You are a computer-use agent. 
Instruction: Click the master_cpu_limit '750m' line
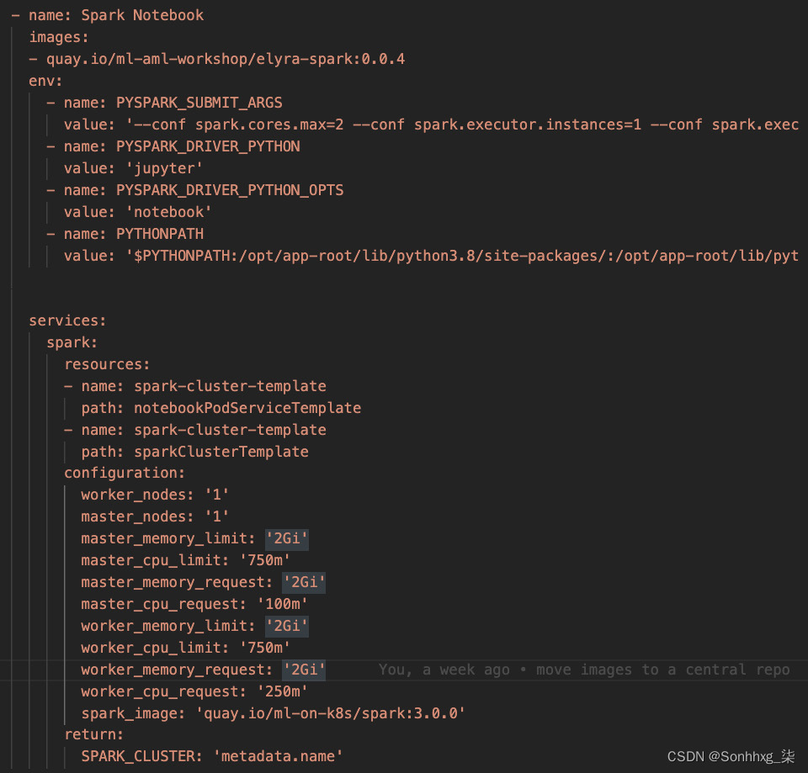pyautogui.click(x=185, y=560)
